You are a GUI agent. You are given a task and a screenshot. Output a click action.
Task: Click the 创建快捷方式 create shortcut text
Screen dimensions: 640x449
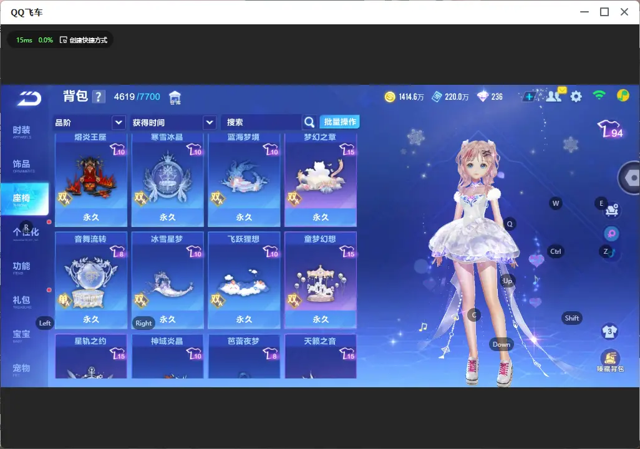(88, 40)
